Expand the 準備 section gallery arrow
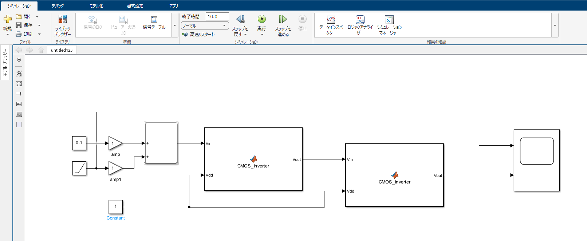The width and height of the screenshot is (587, 241). 175,25
